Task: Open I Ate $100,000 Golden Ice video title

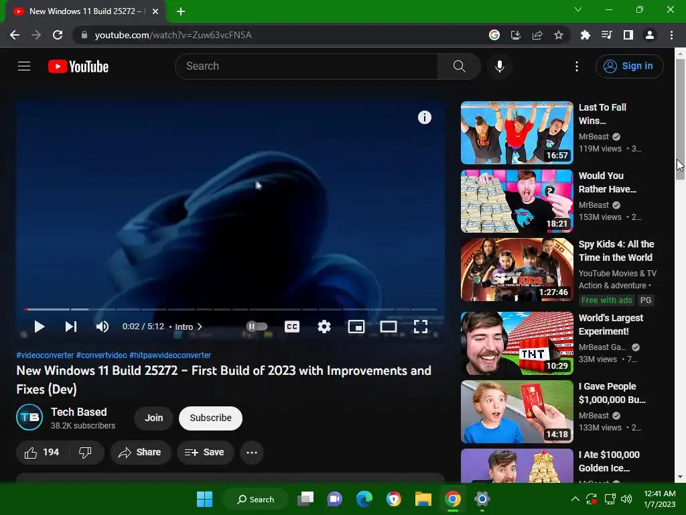Action: [609, 461]
